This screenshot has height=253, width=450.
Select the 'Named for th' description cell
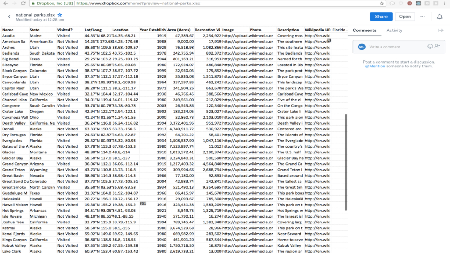tap(290, 59)
